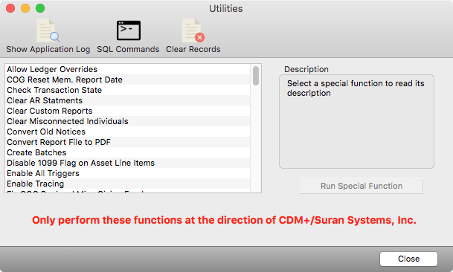
Task: Choose Enable All Triggers entry
Action: (127, 173)
